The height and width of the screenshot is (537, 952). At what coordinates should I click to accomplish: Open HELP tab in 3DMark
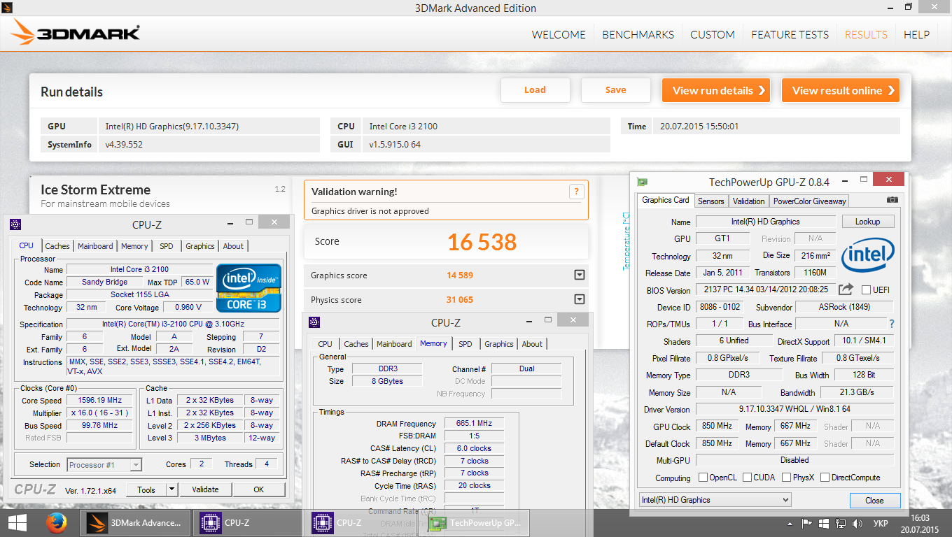pos(916,34)
